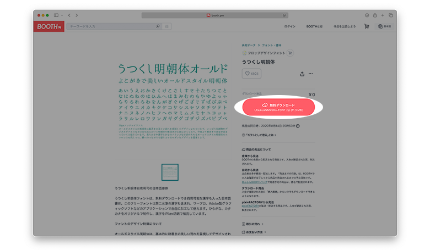Click the heart like button showing 4603

pyautogui.click(x=251, y=74)
